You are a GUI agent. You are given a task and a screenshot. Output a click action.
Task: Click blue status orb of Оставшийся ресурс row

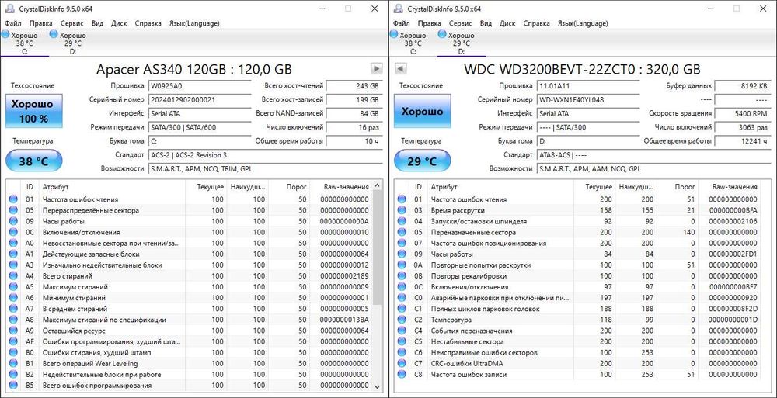click(x=13, y=331)
